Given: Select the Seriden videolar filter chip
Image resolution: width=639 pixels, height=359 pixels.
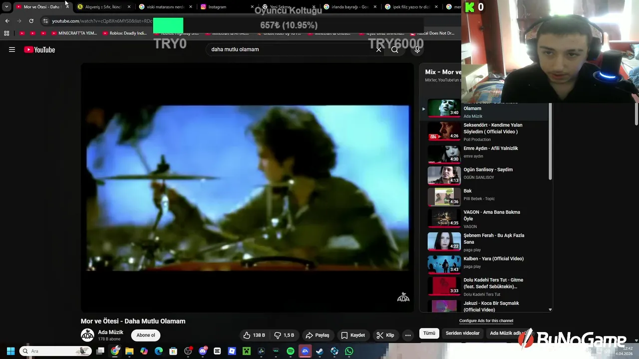Looking at the screenshot, I should click(x=462, y=333).
